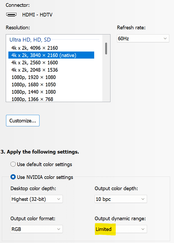The width and height of the screenshot is (174, 243).
Task: Open Output dynamic range dropdown
Action: pos(121,229)
